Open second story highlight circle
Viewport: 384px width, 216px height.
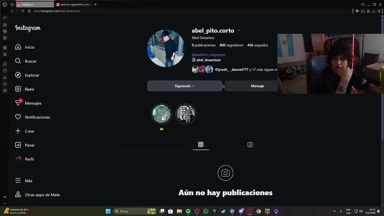(x=186, y=114)
